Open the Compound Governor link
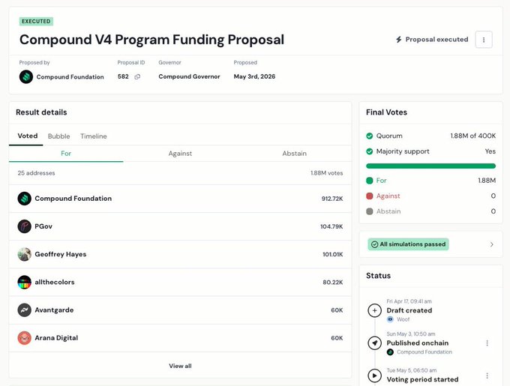Viewport: 510px width, 386px height. (189, 76)
